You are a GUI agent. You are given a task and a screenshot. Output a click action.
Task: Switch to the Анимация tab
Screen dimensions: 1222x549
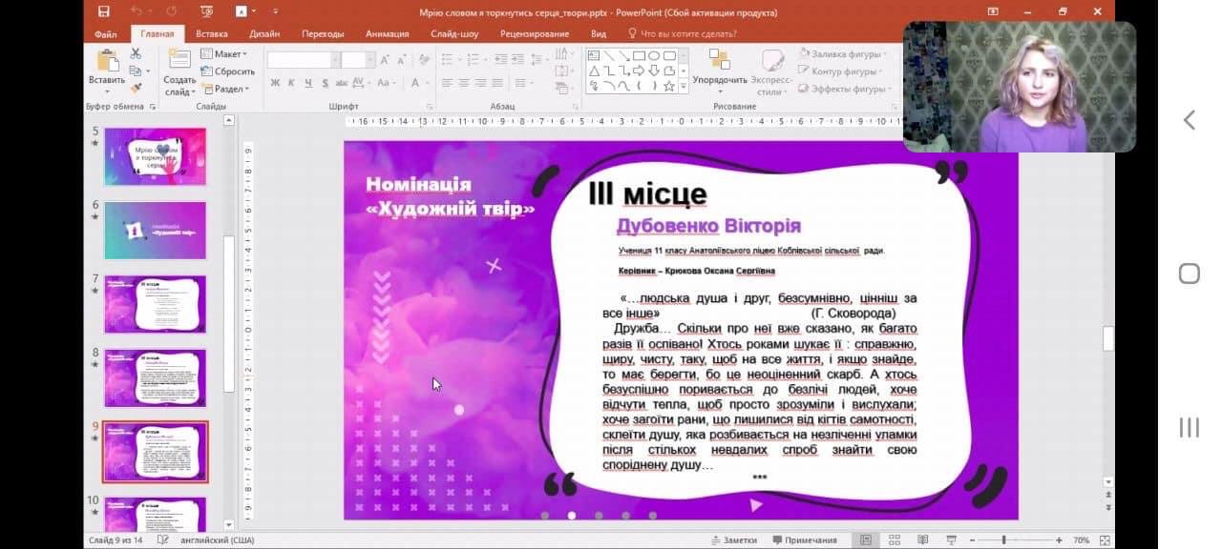(387, 33)
